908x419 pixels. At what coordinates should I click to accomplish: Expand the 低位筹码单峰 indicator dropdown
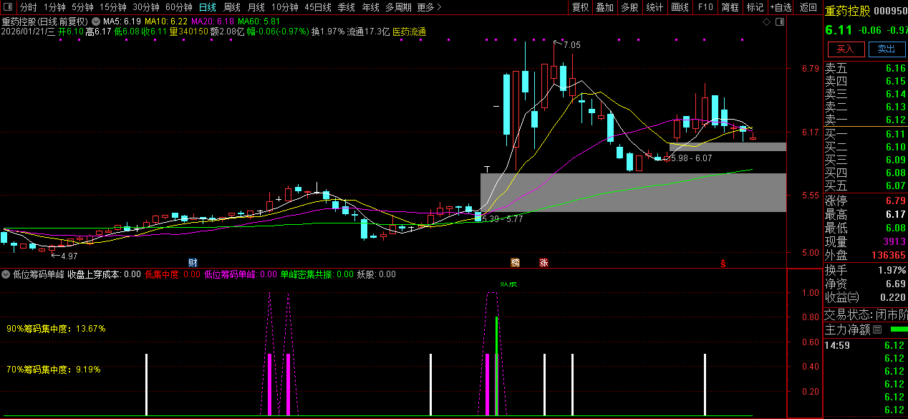pos(6,274)
